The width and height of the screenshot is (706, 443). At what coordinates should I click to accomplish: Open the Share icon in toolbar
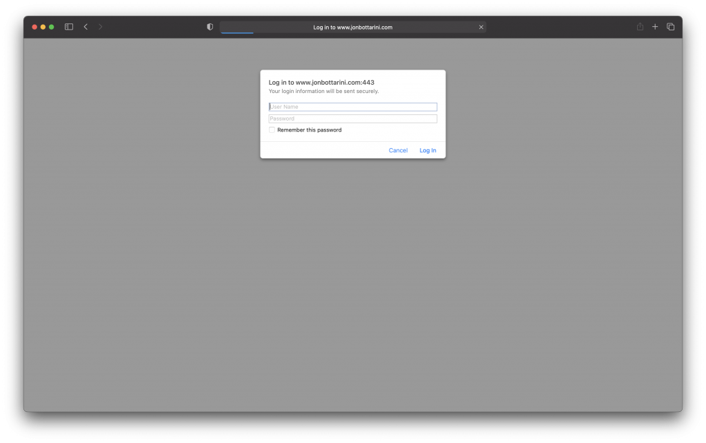tap(640, 27)
